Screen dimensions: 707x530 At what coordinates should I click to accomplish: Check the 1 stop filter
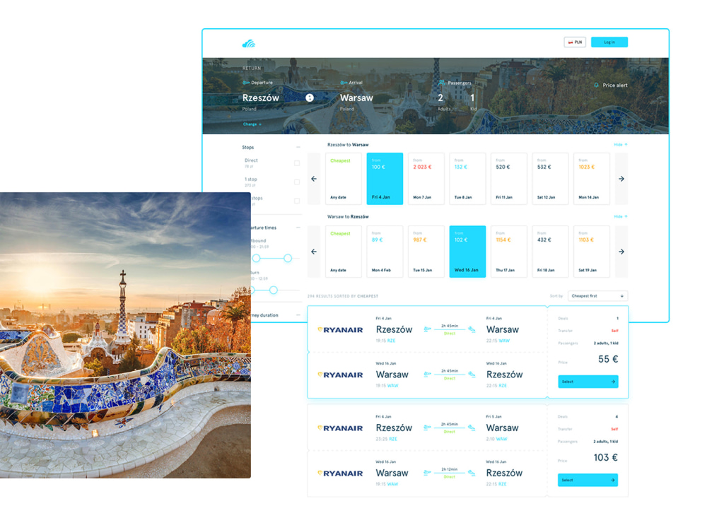tap(297, 182)
